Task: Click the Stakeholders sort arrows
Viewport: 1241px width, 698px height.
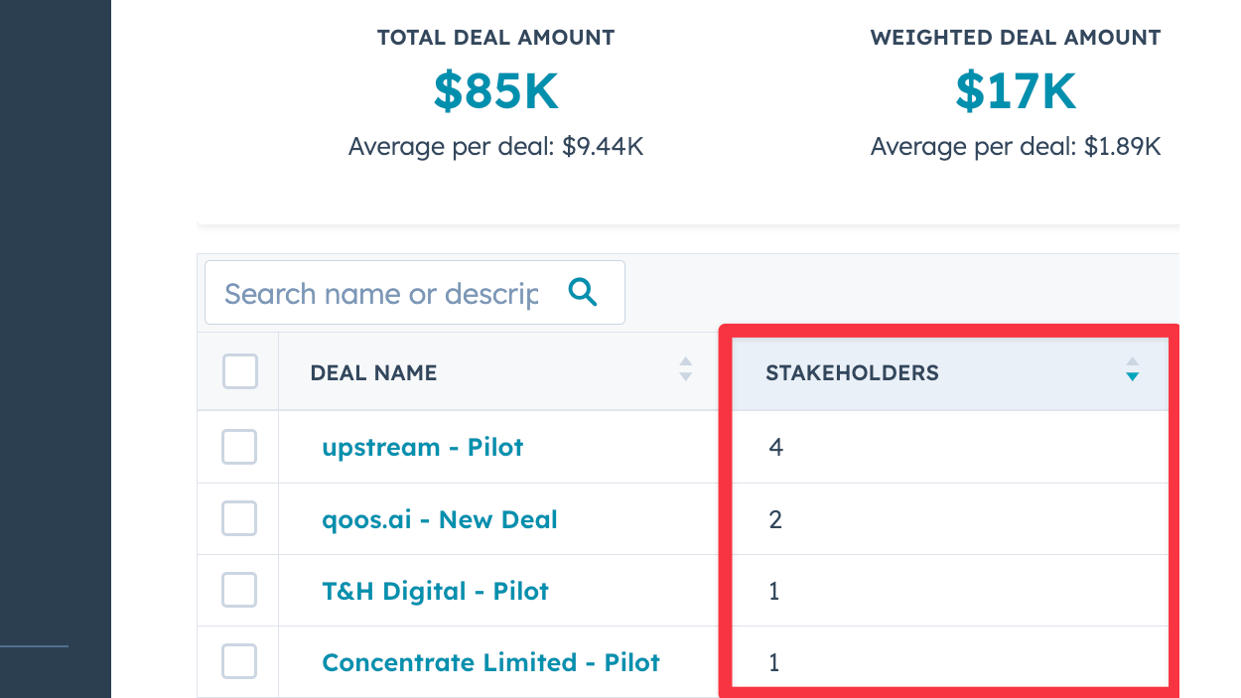Action: point(1132,370)
